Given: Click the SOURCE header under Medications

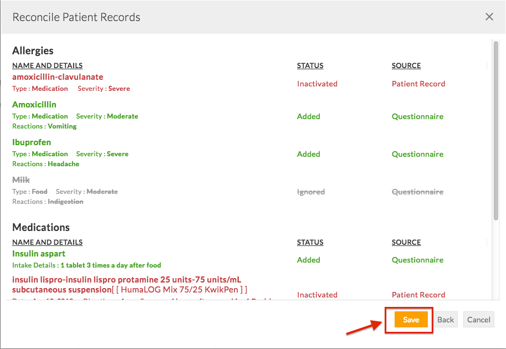Looking at the screenshot, I should point(406,242).
